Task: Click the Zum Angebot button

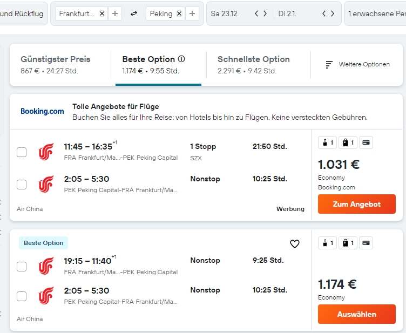Action: click(x=356, y=205)
